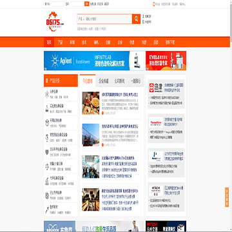Click the flask icon in the category sidebar
Viewport: 232px width, 232px height.
47,108
